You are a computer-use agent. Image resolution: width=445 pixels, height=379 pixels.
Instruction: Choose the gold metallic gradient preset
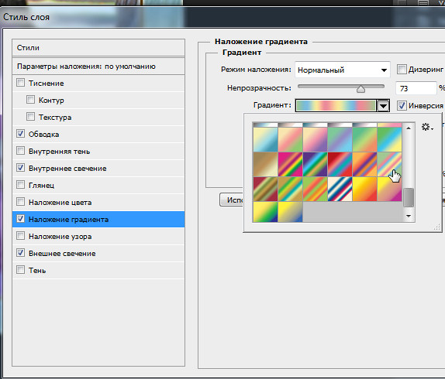[265, 164]
